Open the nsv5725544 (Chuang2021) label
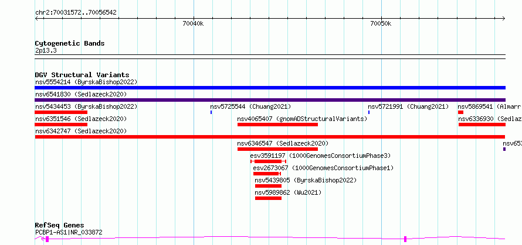The width and height of the screenshot is (522, 245). coord(250,106)
